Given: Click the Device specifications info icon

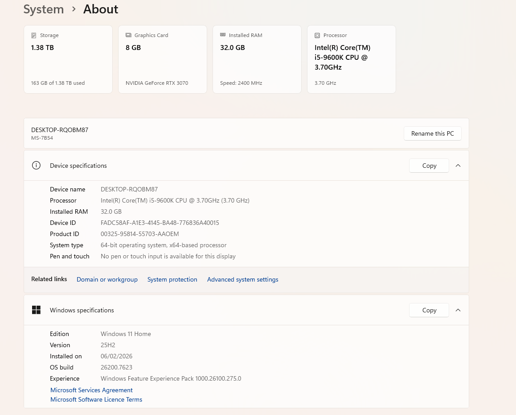Looking at the screenshot, I should coord(36,166).
